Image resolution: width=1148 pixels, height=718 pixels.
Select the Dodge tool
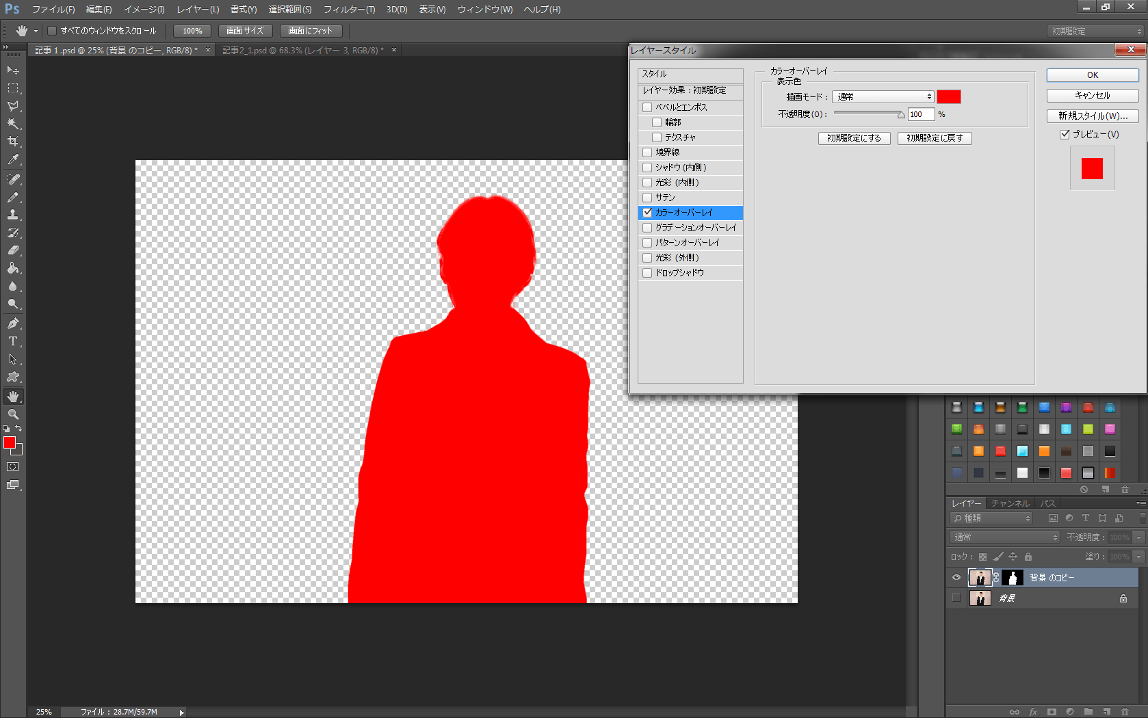click(13, 304)
